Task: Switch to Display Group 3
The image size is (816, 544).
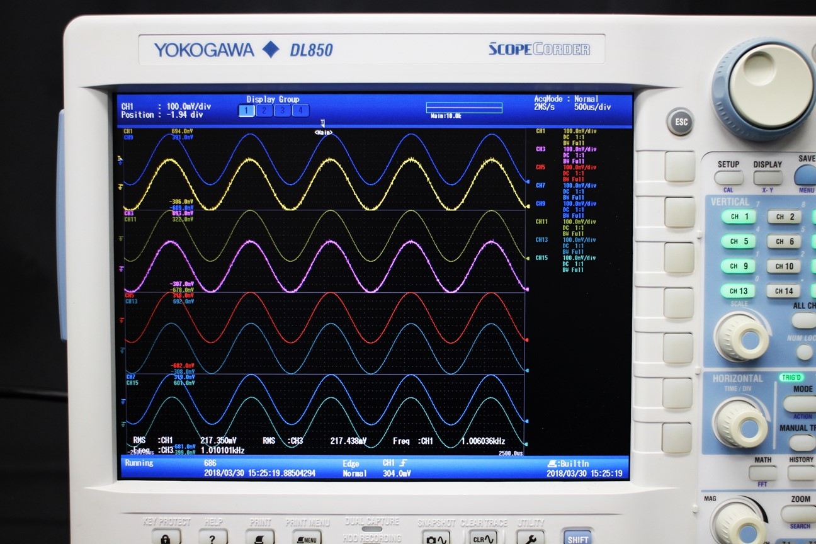Action: 283,111
